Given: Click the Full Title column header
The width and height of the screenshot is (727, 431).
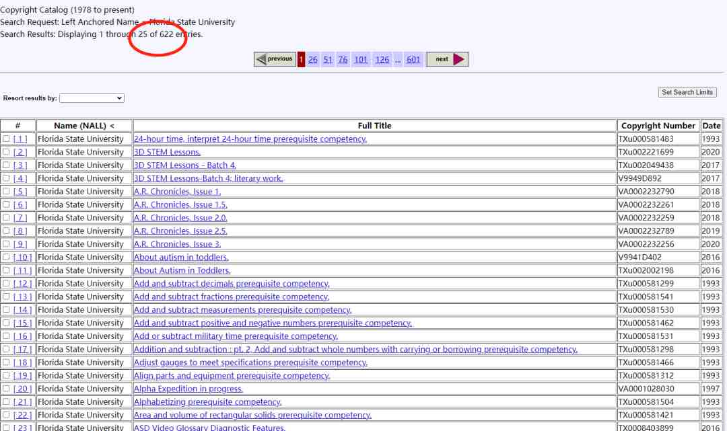Looking at the screenshot, I should [375, 126].
